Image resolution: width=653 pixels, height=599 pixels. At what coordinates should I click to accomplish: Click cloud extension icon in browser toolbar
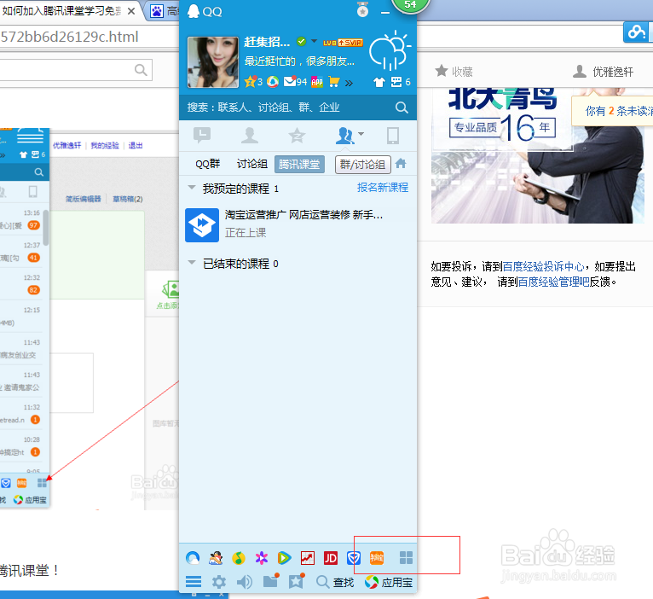tap(636, 32)
